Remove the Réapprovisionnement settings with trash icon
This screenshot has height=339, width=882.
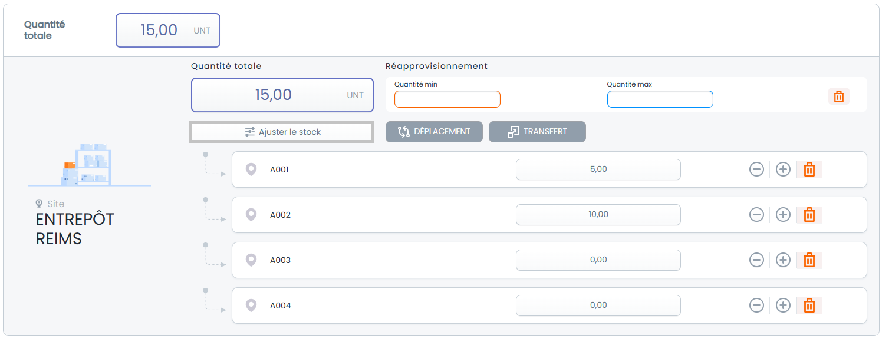[839, 97]
